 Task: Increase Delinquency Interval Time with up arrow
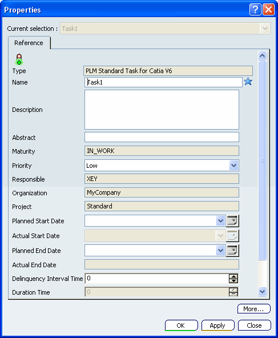(233, 276)
